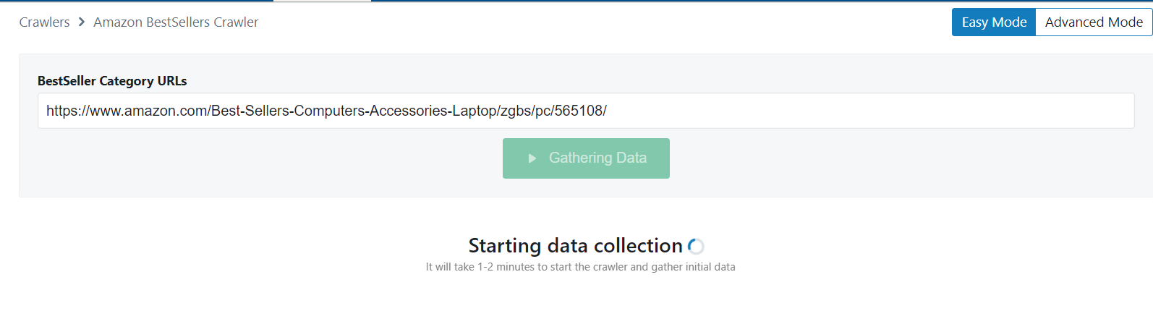This screenshot has width=1153, height=332.
Task: Click the Starting data collection heading
Action: click(x=576, y=246)
